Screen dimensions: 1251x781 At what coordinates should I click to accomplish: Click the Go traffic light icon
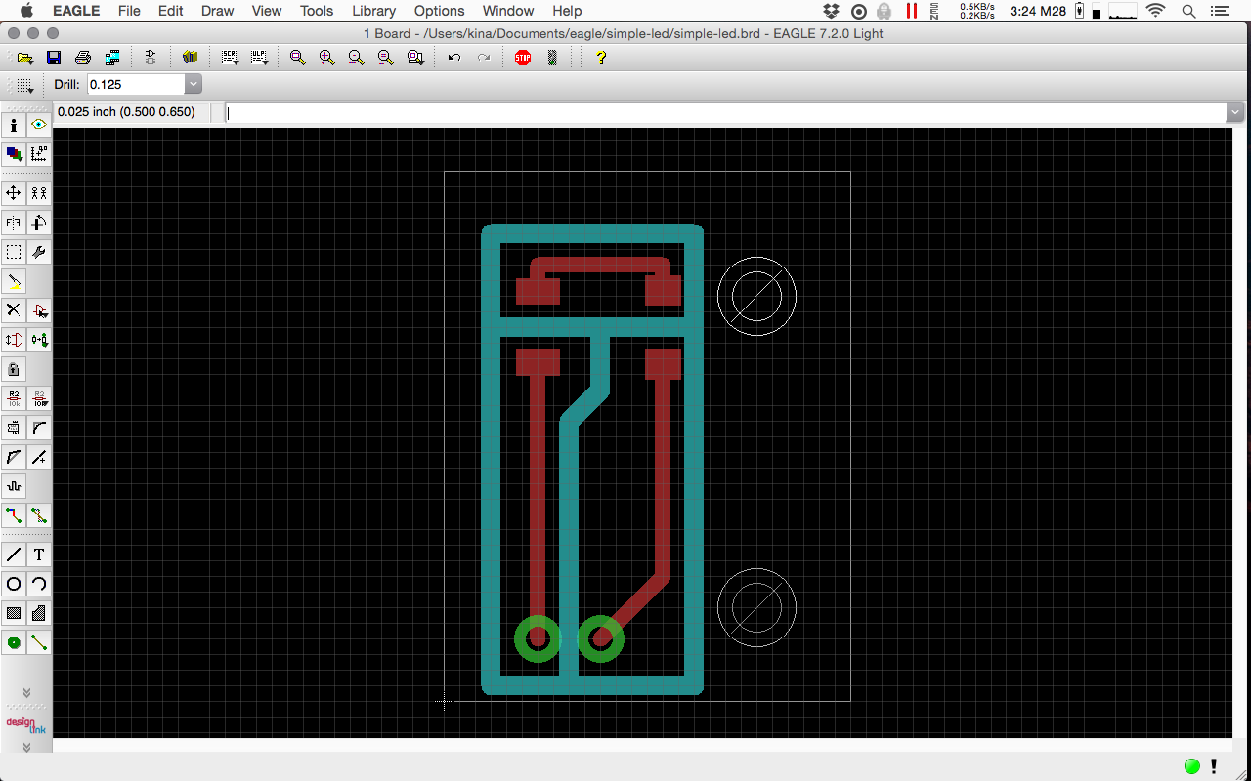point(552,58)
